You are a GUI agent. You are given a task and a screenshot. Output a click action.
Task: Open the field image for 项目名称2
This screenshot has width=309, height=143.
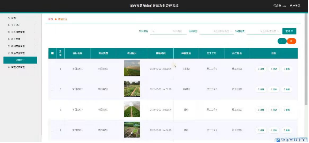(132, 89)
